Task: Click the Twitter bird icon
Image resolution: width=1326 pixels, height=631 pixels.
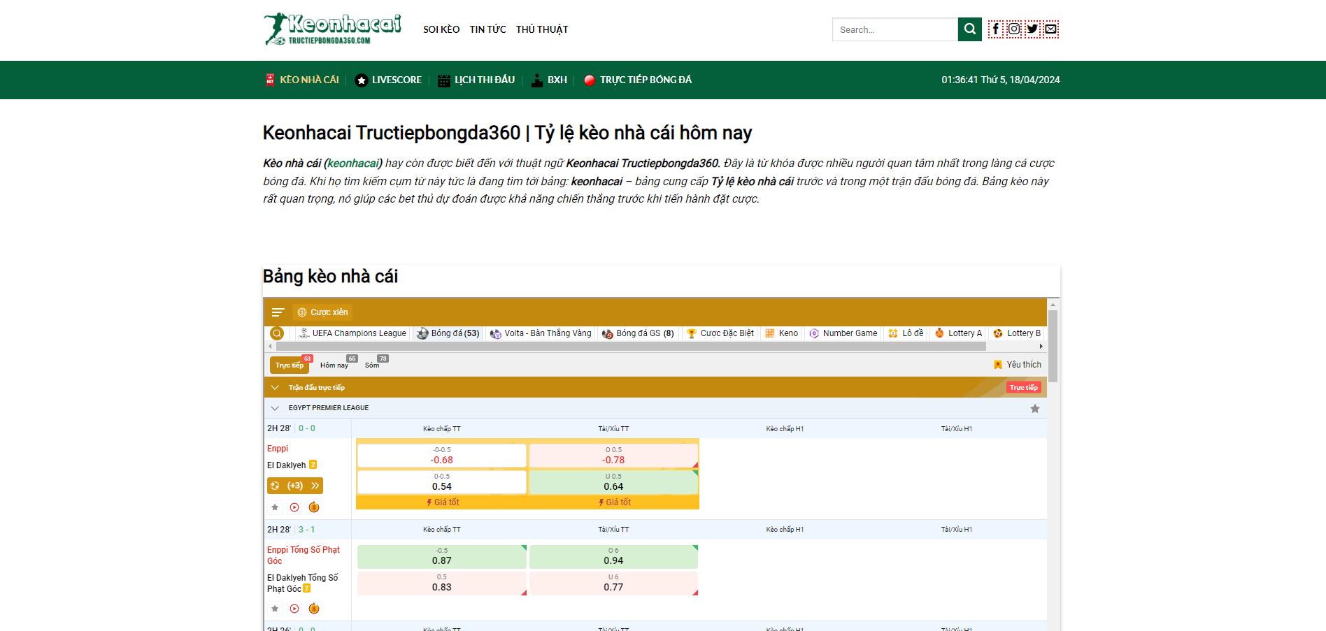Action: click(1032, 29)
